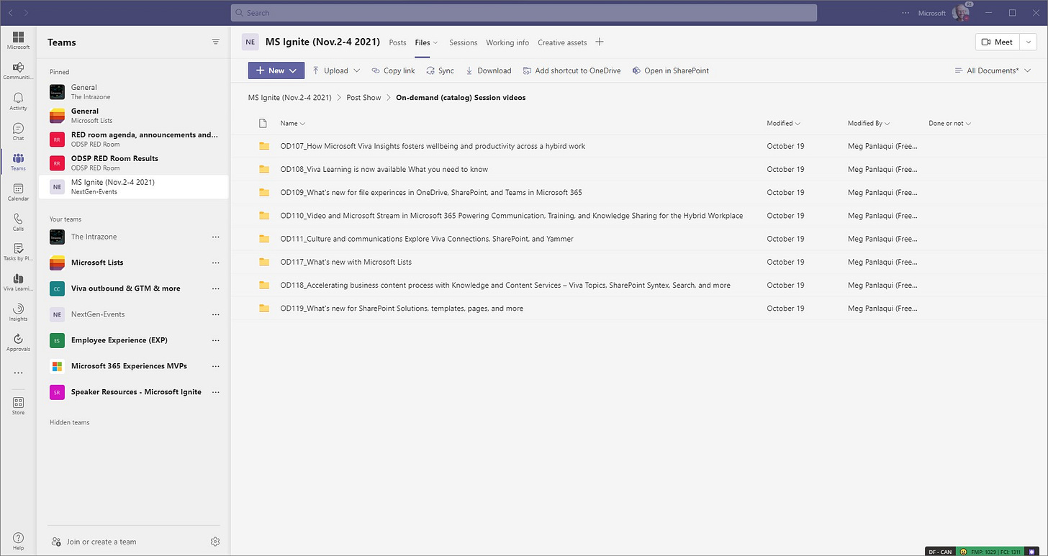
Task: Open the OD118 Accelerating business content folder
Action: (505, 285)
